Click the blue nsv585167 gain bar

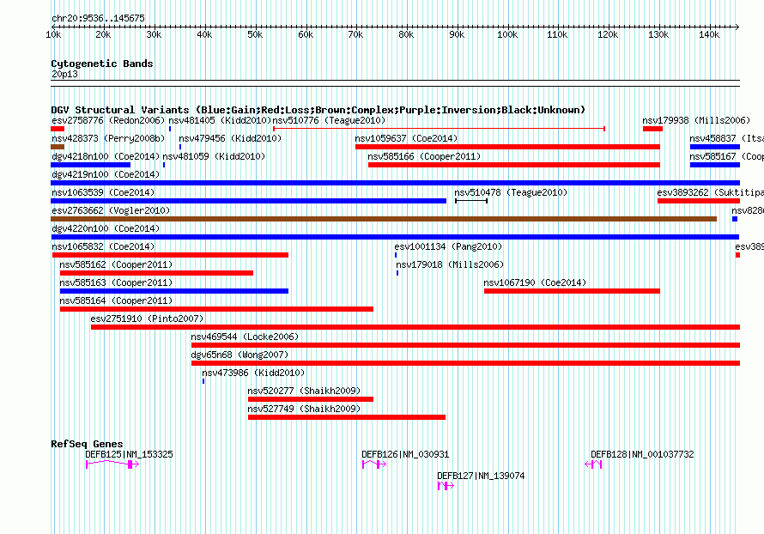point(715,165)
